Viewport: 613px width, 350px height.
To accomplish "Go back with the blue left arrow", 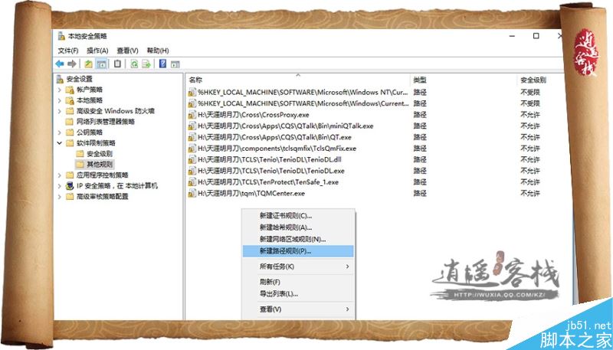I will click(x=60, y=64).
